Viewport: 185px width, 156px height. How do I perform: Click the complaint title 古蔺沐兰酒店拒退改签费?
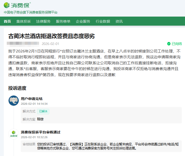point(51,36)
